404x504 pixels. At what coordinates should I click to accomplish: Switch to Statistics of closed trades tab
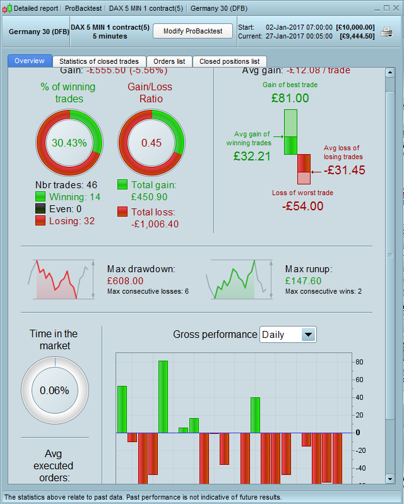point(99,61)
